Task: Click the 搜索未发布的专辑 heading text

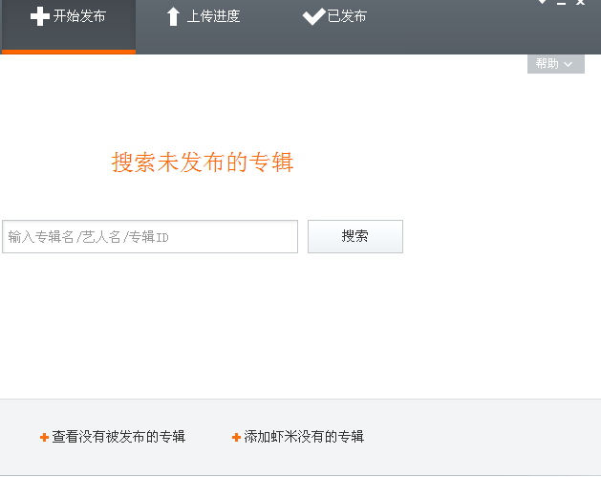Action: coord(203,163)
